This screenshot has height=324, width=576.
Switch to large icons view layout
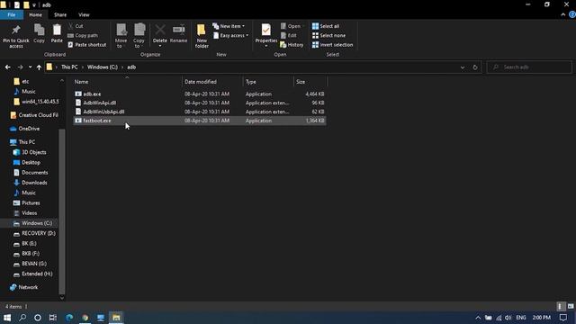(x=571, y=306)
